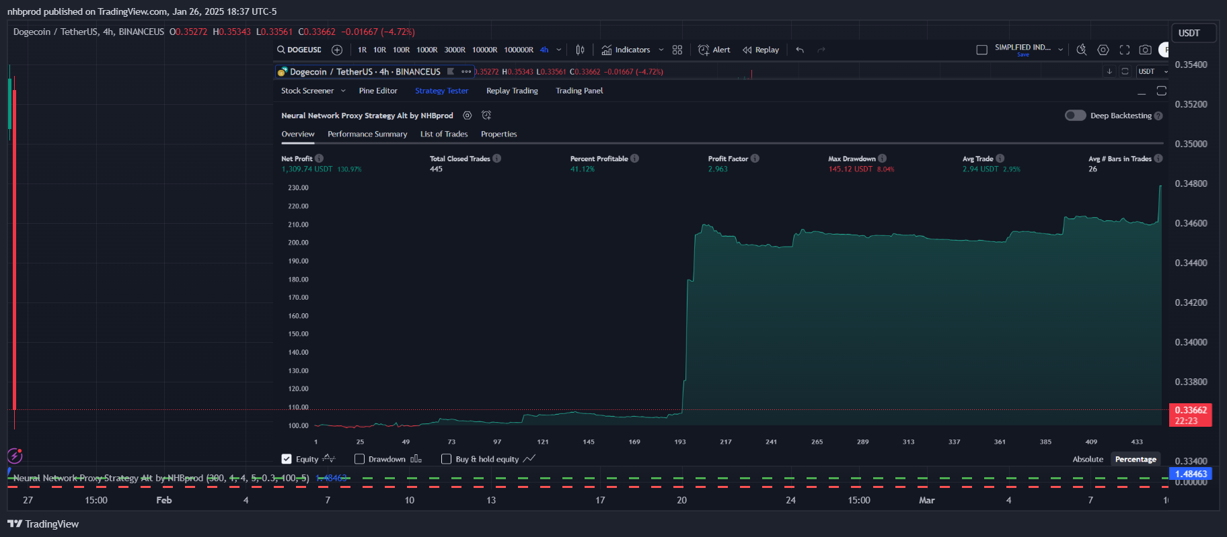The width and height of the screenshot is (1227, 537).
Task: Switch the chart to Percentage values
Action: tap(1136, 459)
